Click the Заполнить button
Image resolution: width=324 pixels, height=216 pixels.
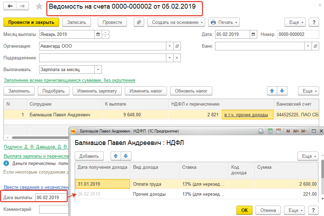click(x=19, y=91)
